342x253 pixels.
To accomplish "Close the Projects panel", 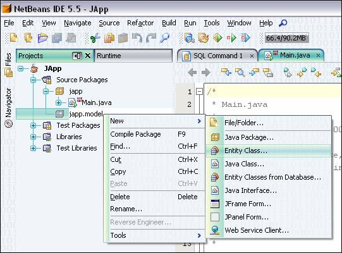I will point(88,56).
